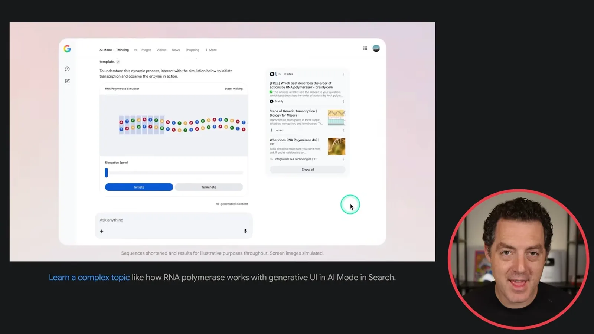This screenshot has height=334, width=594.
Task: Open 'What does RNA Polymerase do?' result
Action: [x=294, y=142]
